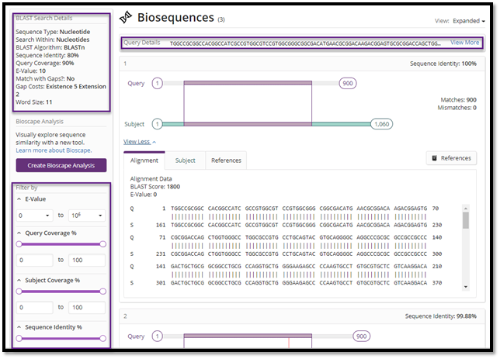This screenshot has height=359, width=500.
Task: Click the Query end marker 900 in result 2
Action: (x=361, y=336)
